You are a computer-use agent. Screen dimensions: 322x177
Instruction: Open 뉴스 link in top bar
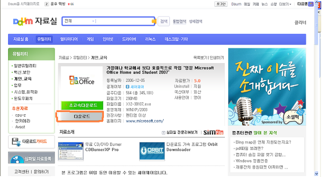coord(265,4)
